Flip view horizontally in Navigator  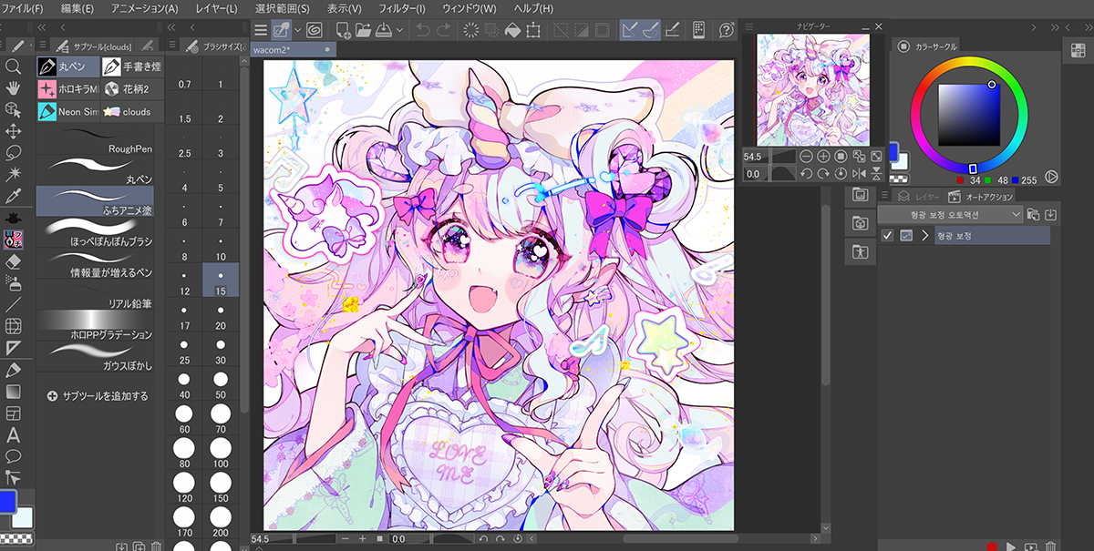[857, 173]
